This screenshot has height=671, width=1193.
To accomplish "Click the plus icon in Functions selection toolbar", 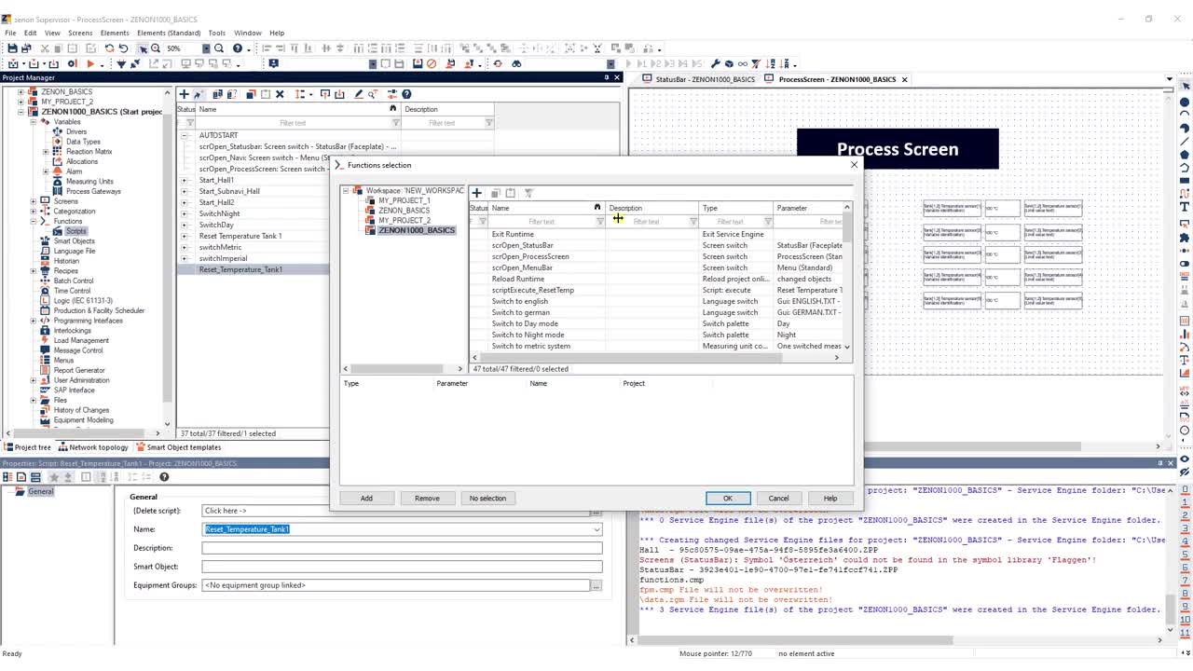I will click(x=476, y=193).
